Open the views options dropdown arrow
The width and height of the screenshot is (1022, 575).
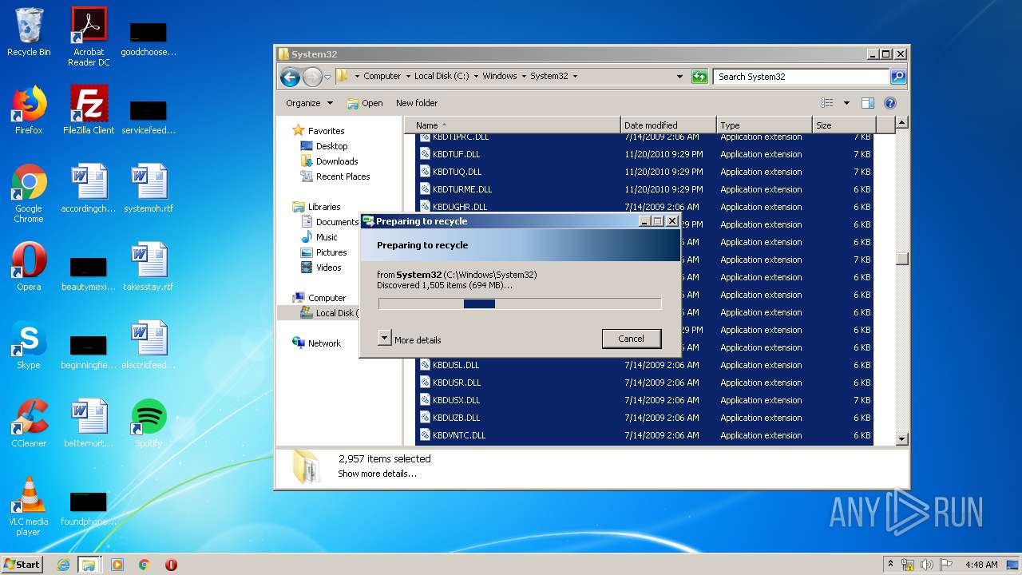pyautogui.click(x=846, y=103)
